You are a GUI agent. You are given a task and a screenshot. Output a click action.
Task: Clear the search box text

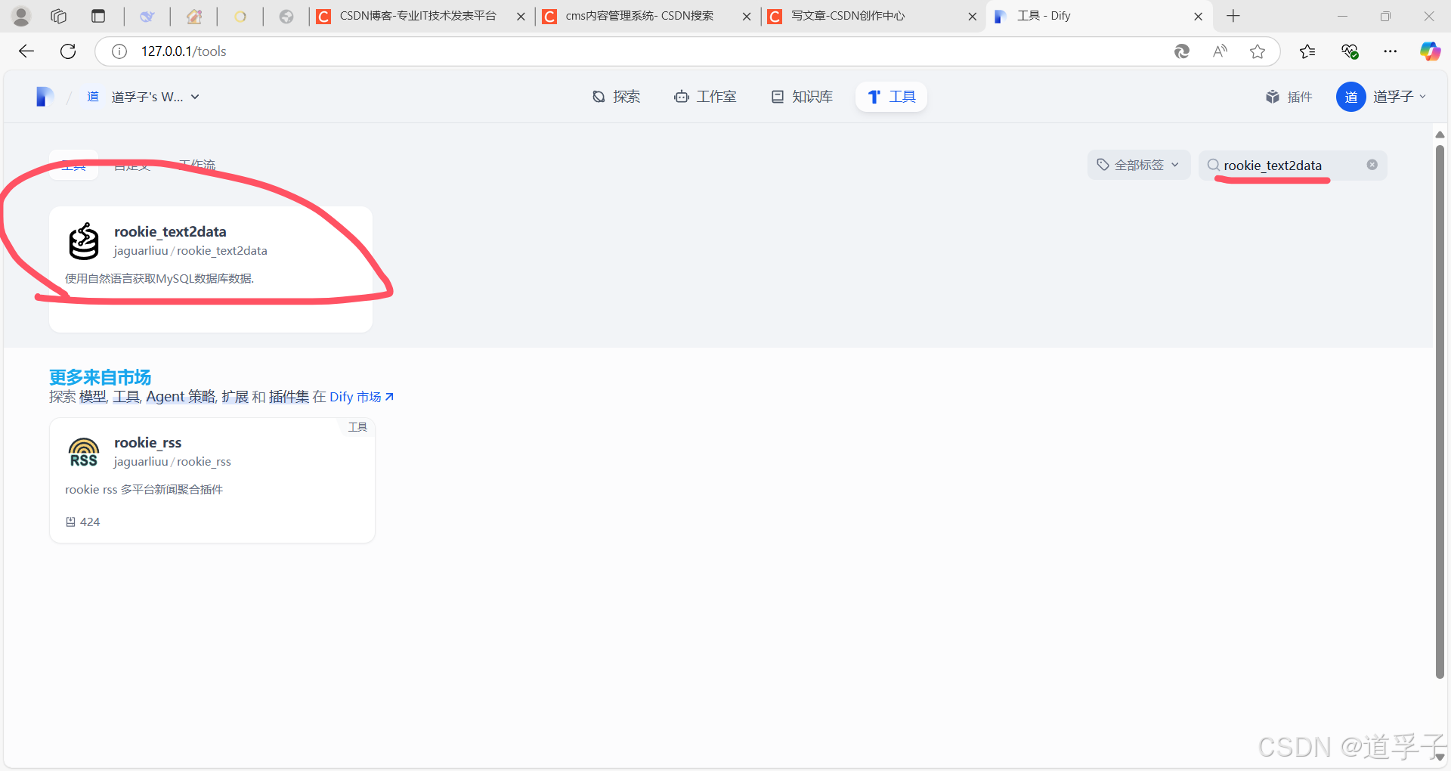coord(1372,165)
